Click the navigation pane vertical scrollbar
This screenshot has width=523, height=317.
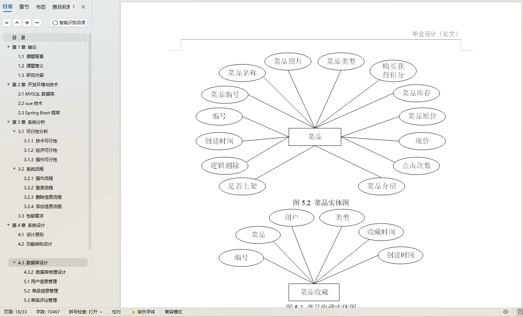click(90, 141)
